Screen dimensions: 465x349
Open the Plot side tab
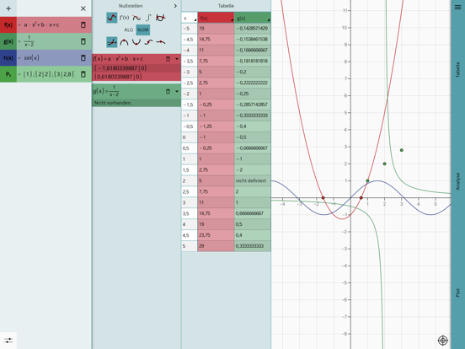coord(457,293)
